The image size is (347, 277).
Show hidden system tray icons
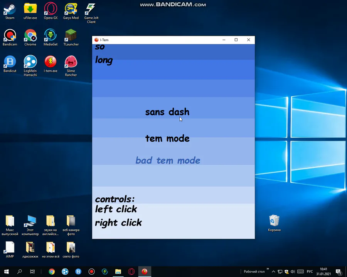coord(273,272)
